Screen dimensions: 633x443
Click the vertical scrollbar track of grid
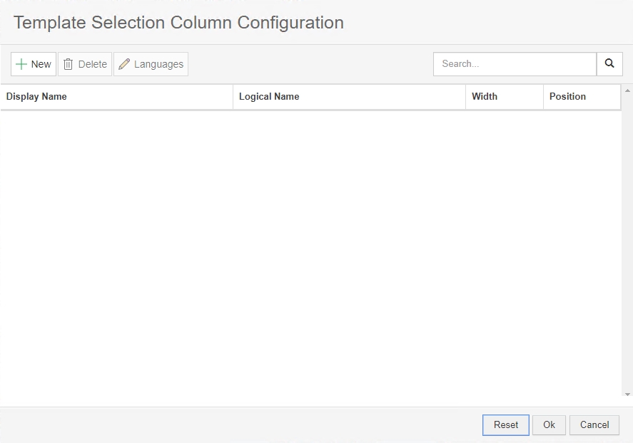click(x=627, y=242)
